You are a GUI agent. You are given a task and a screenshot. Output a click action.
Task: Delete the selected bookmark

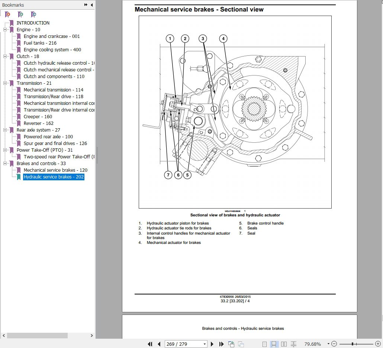coord(7,14)
